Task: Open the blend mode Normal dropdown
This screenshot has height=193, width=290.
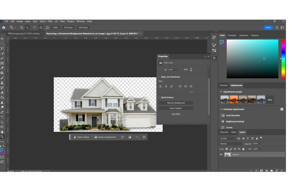Action: (231, 144)
